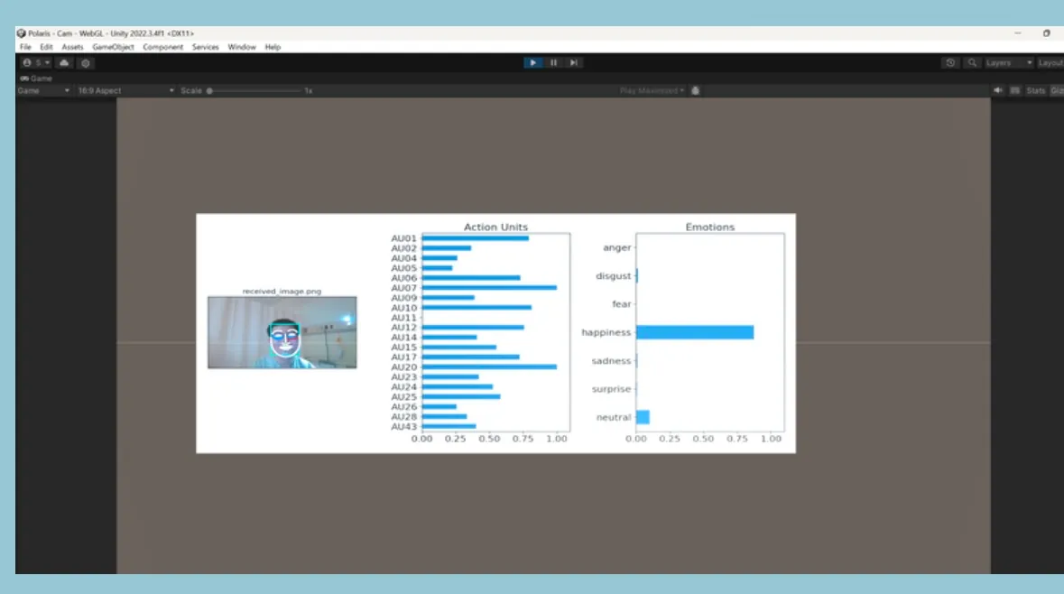The width and height of the screenshot is (1064, 594).
Task: Toggle mute audio speaker icon
Action: [x=998, y=90]
